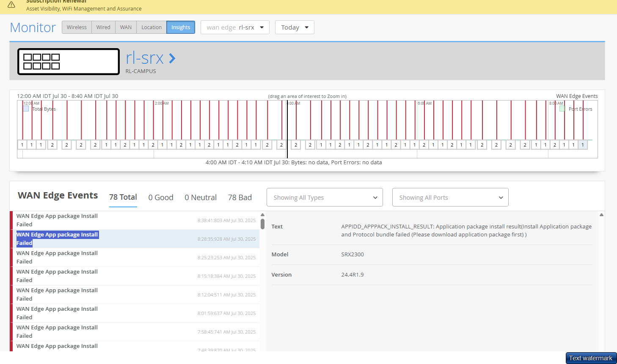Image resolution: width=617 pixels, height=364 pixels.
Task: Click the Asset Visibility subscription banner text
Action: (84, 9)
